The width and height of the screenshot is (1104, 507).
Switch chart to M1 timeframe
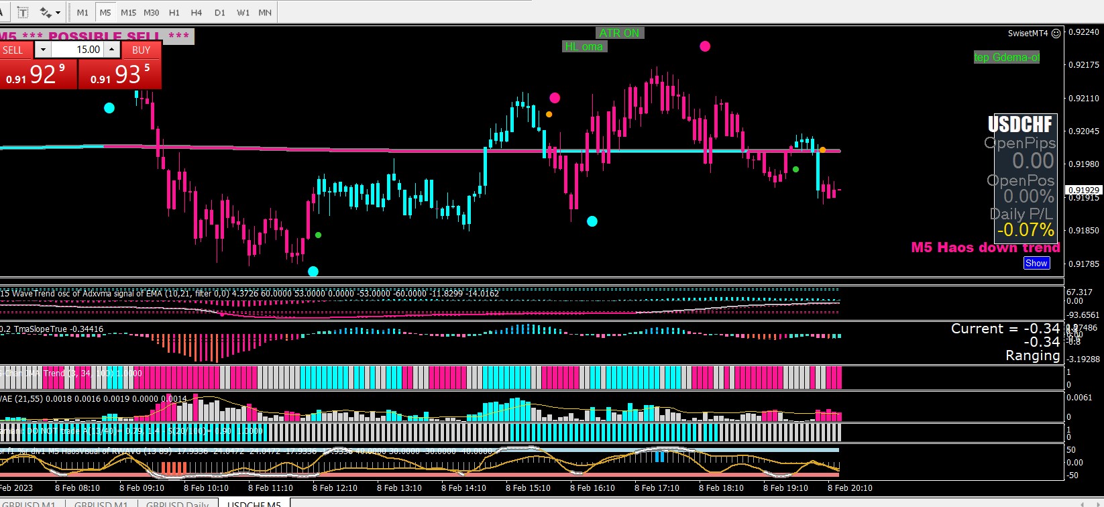pyautogui.click(x=82, y=12)
